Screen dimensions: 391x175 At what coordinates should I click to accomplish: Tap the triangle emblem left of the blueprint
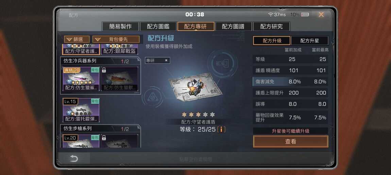[151, 97]
